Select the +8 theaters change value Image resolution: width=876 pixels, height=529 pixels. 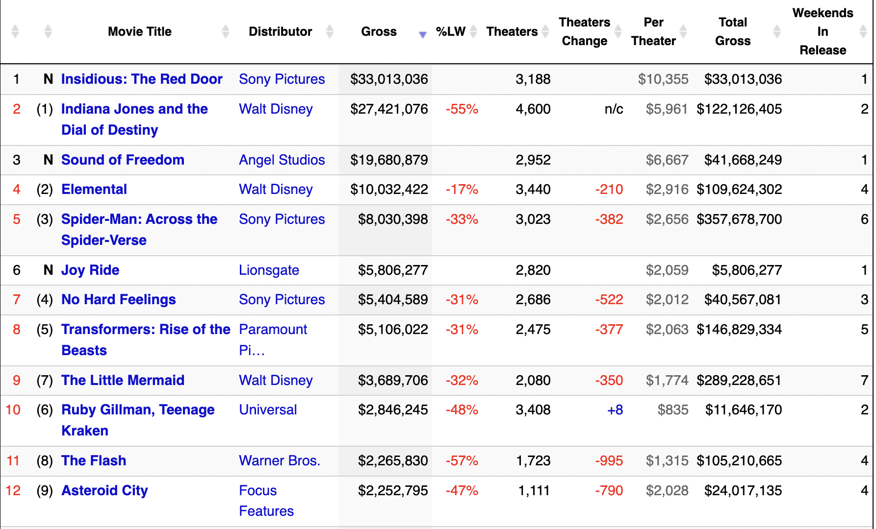(615, 410)
